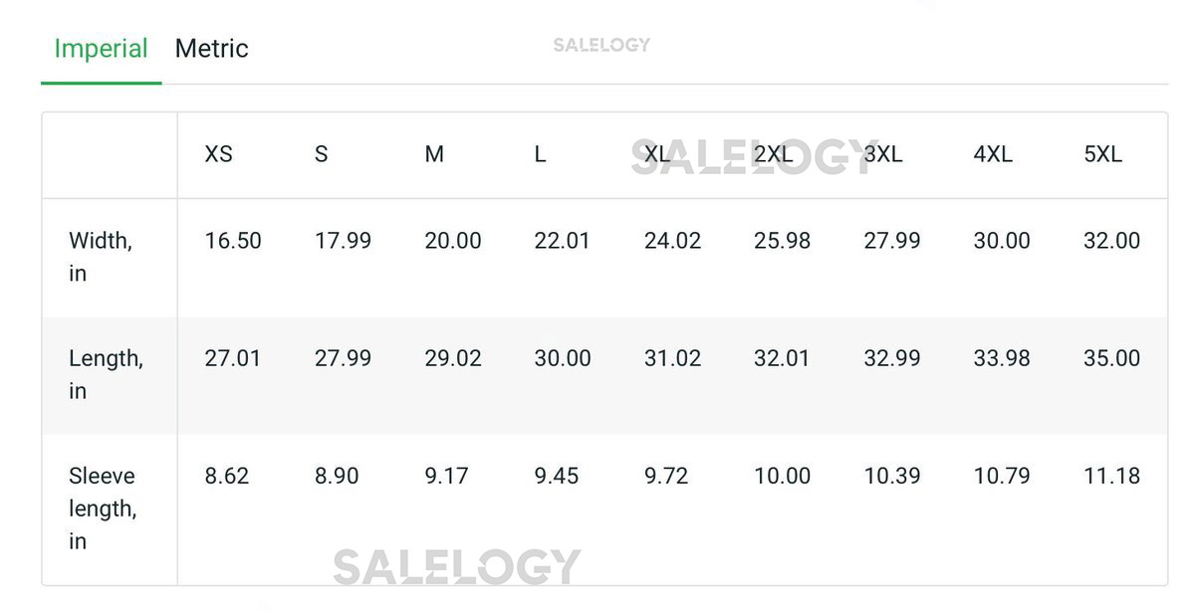
Task: Select the "Length, in" row label
Action: tap(106, 374)
